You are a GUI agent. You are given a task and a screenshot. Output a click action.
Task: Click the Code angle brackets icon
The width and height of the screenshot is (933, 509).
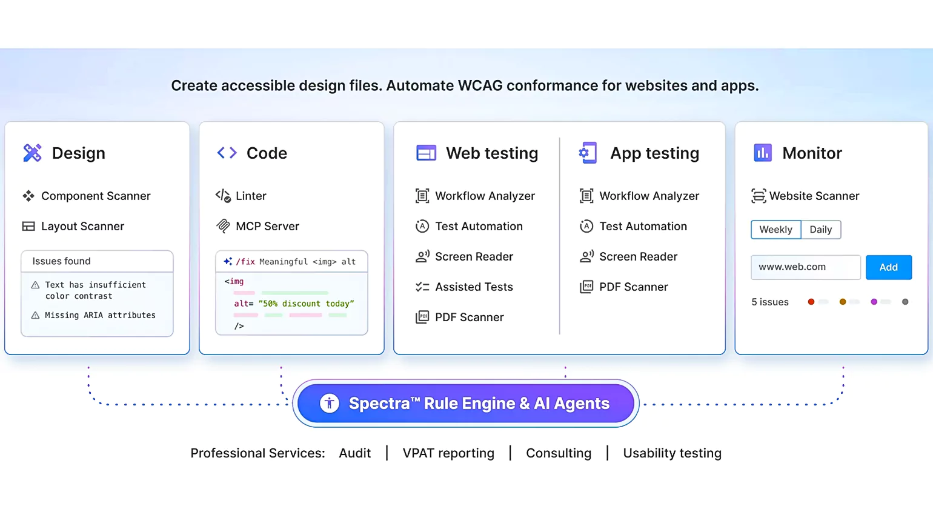tap(225, 153)
